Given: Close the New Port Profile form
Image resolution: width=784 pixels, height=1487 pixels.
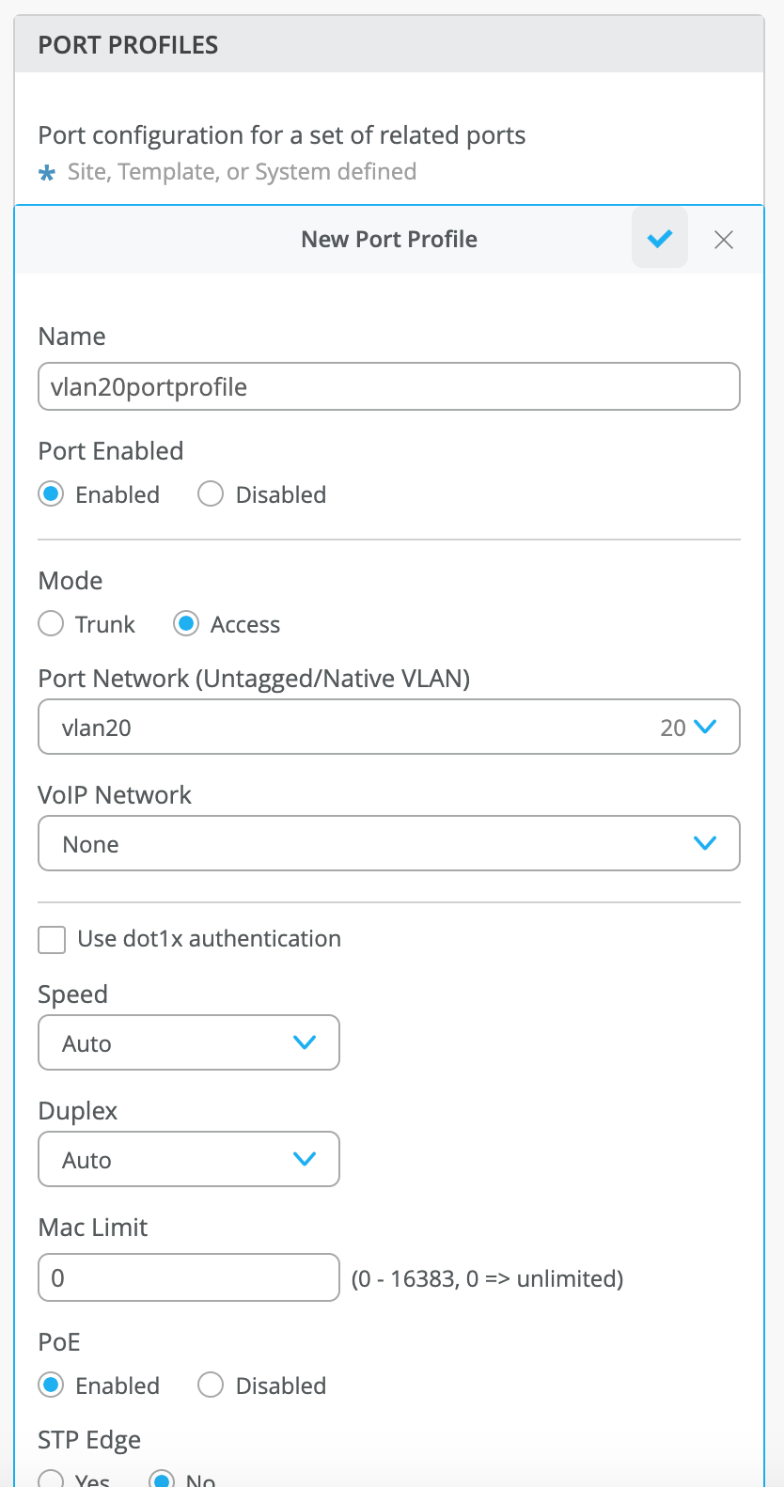Looking at the screenshot, I should pyautogui.click(x=724, y=240).
